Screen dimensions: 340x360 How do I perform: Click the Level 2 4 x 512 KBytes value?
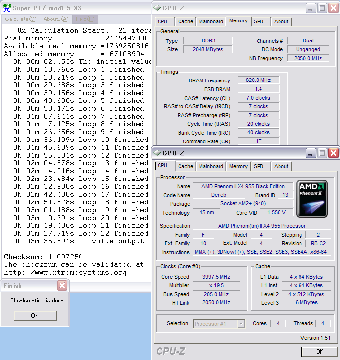306,294
